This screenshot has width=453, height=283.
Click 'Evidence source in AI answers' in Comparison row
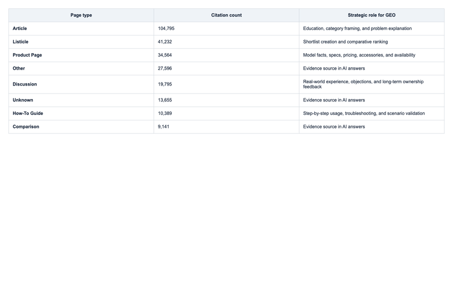(x=334, y=127)
